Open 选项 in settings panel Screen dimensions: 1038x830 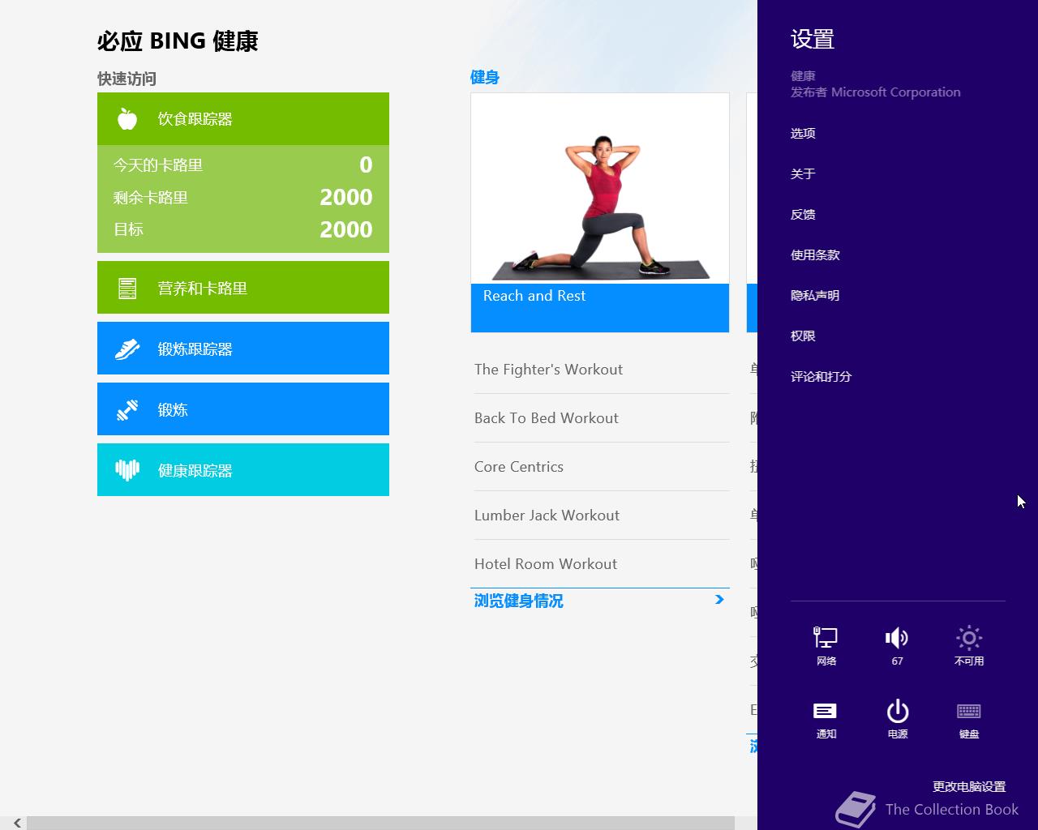(x=803, y=133)
